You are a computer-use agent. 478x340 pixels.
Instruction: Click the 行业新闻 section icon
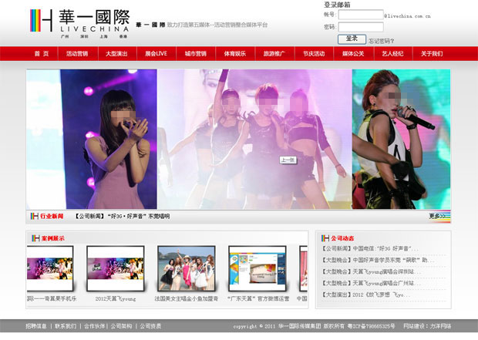point(35,217)
